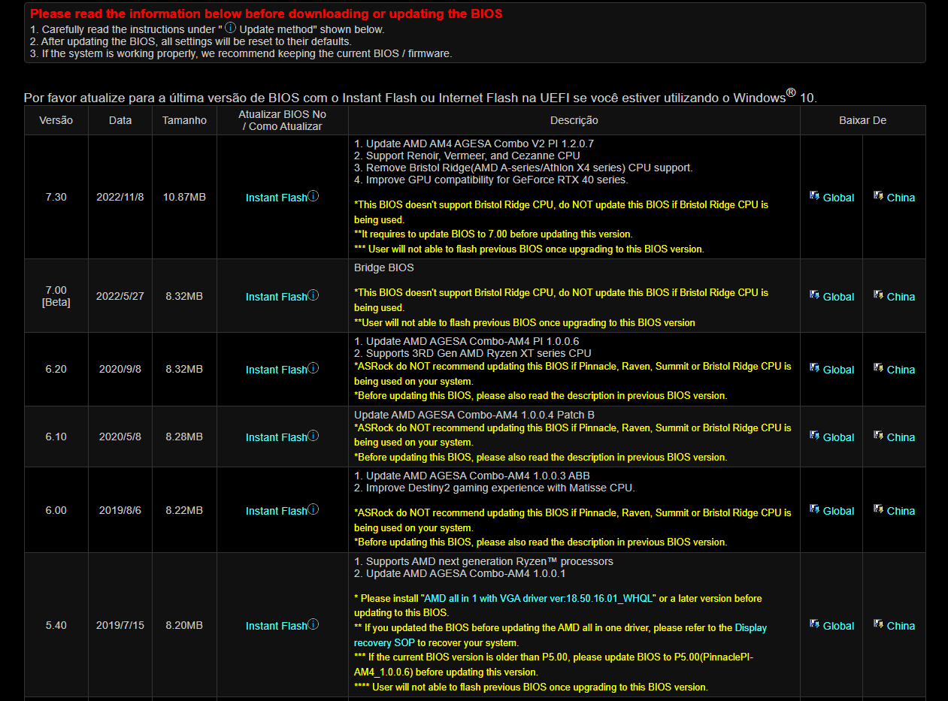Click 'Improve Destiny2 gaming experience' description line
This screenshot has width=948, height=701.
(x=495, y=488)
